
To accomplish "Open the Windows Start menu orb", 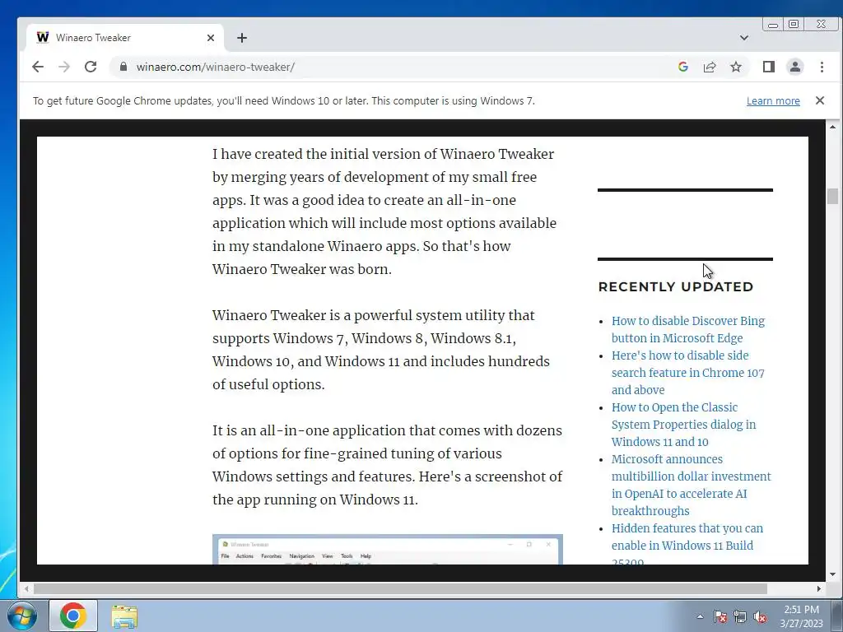I will click(x=22, y=616).
